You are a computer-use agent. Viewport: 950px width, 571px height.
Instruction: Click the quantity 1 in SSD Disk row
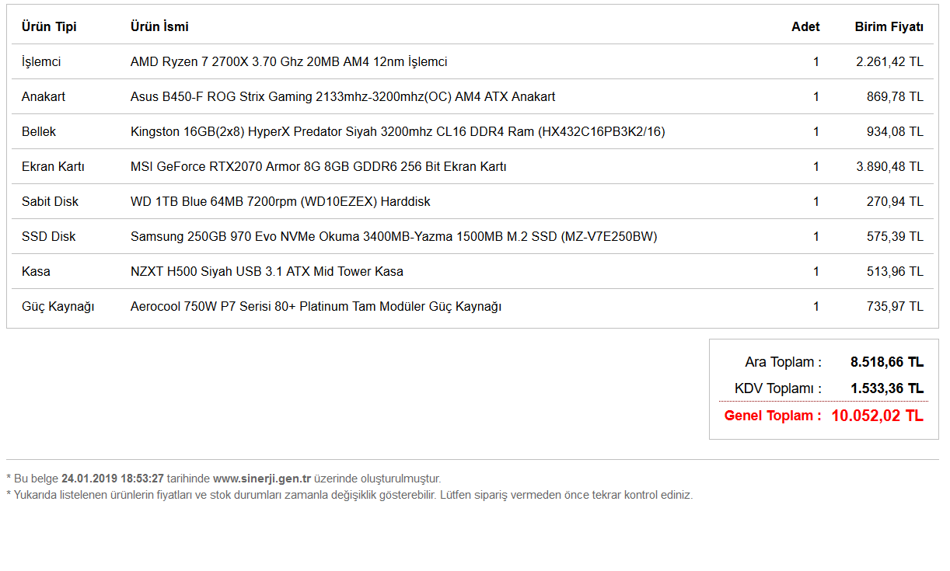tap(816, 236)
